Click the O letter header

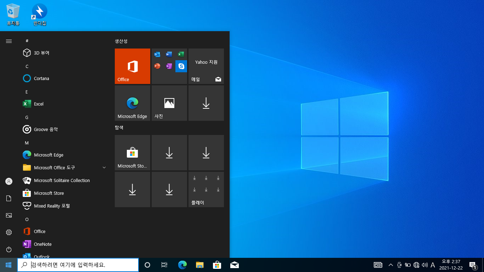coord(27,219)
